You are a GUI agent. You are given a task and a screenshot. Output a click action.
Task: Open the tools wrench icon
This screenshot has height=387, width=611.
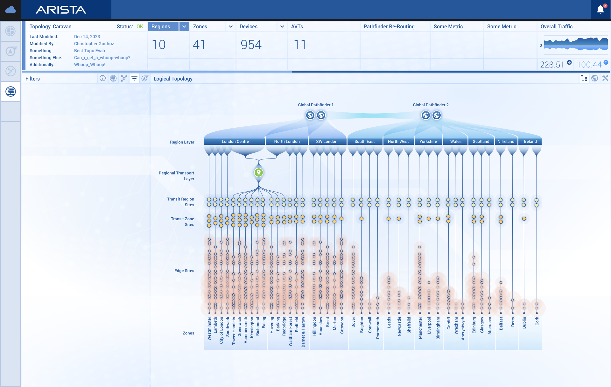tap(605, 78)
